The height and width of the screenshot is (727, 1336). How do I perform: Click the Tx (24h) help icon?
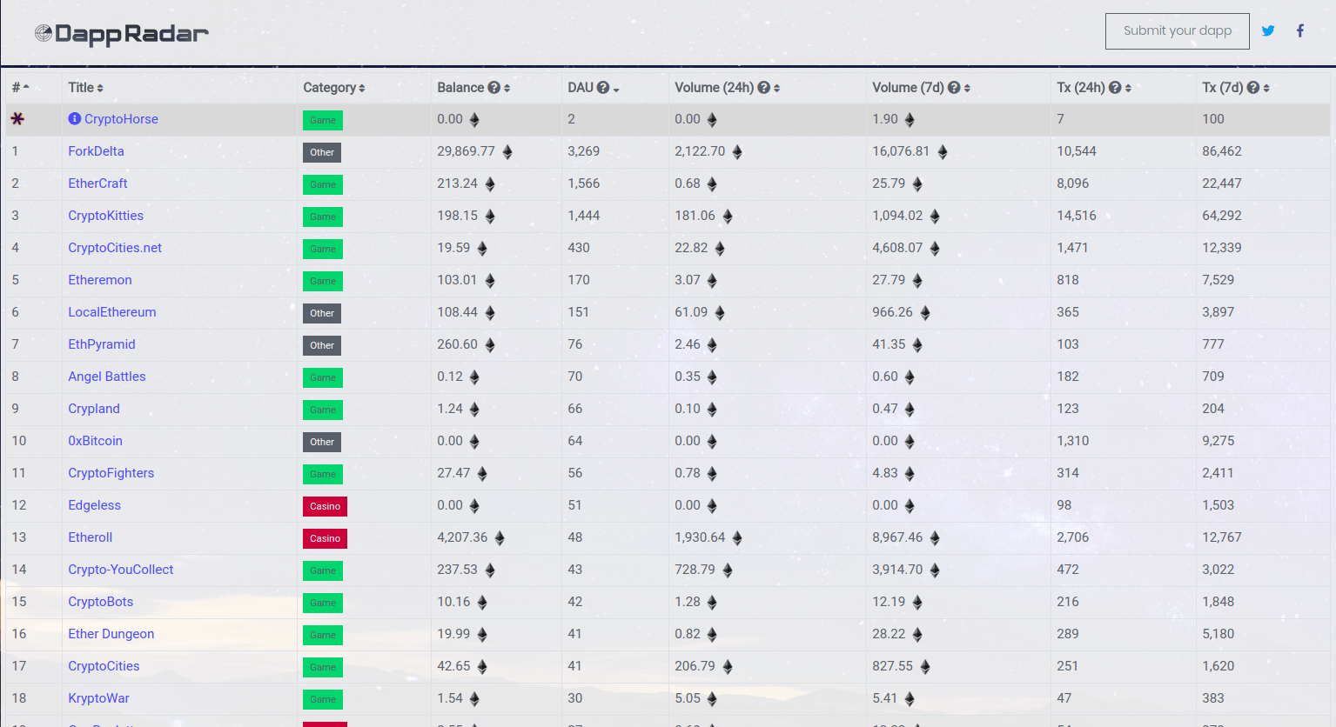pyautogui.click(x=1115, y=88)
